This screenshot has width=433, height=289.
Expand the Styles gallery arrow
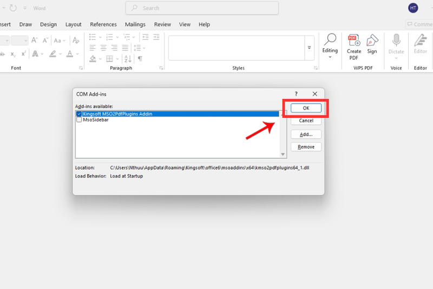tap(309, 48)
